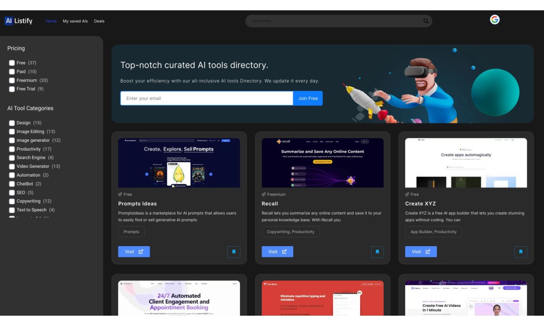The width and height of the screenshot is (544, 326).
Task: Check the Automation category filter
Action: click(x=12, y=175)
